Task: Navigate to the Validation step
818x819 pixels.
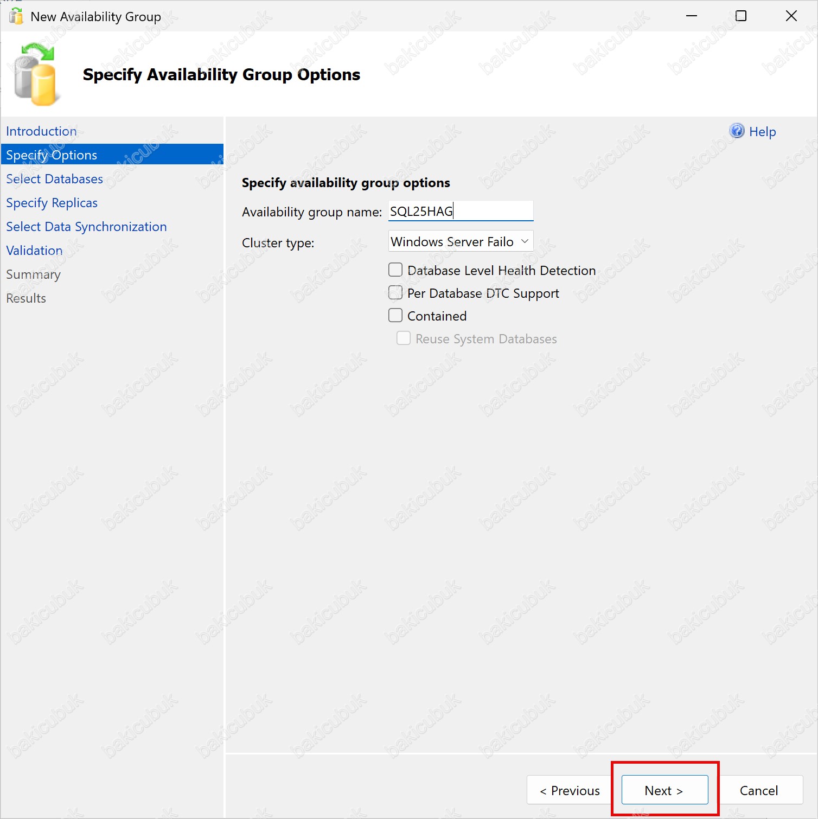Action: (x=34, y=251)
